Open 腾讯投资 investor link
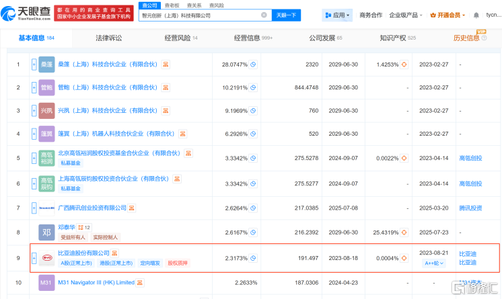This screenshot has height=299, width=502. pyautogui.click(x=470, y=208)
